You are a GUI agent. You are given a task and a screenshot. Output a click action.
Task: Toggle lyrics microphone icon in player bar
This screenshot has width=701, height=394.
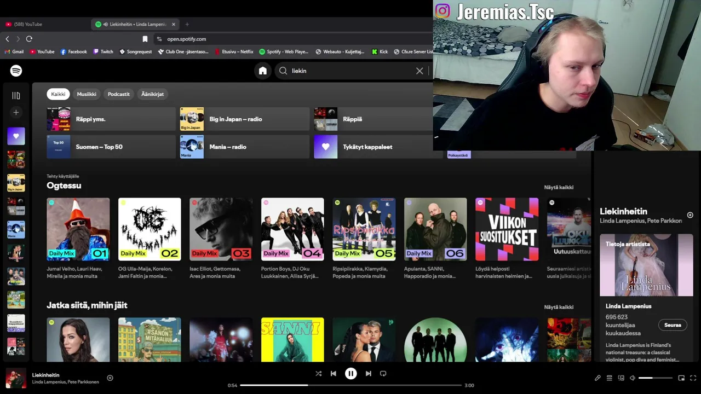pos(597,378)
